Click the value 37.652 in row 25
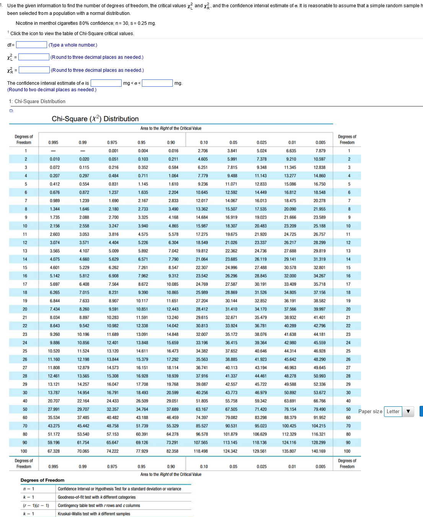This screenshot has height=517, width=423. click(231, 351)
